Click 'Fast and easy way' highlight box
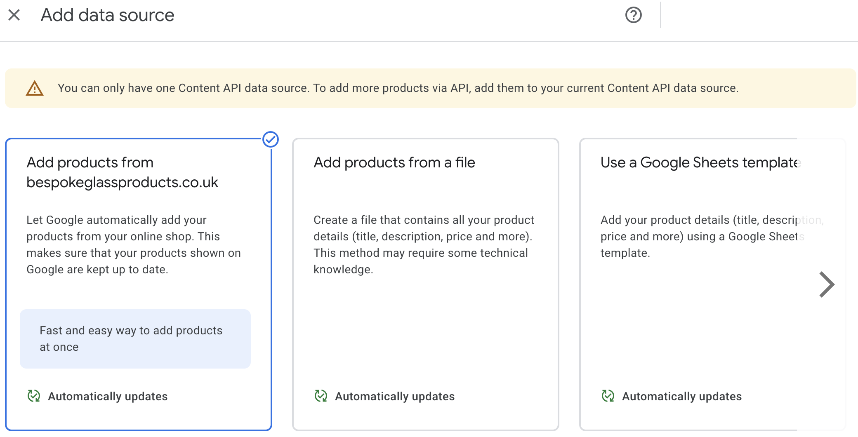Screen dimensions: 858x437 coord(135,338)
